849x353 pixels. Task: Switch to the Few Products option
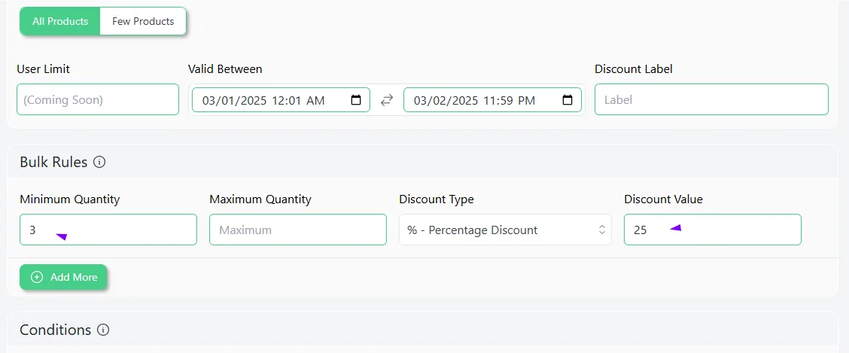[143, 22]
